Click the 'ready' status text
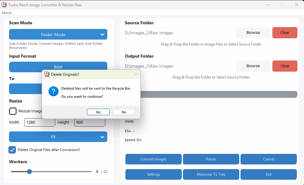This screenshot has width=304, height=185. tap(129, 121)
